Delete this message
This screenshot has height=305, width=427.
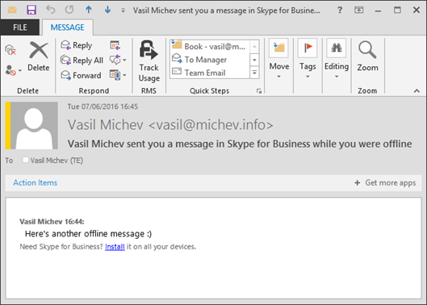tap(39, 56)
